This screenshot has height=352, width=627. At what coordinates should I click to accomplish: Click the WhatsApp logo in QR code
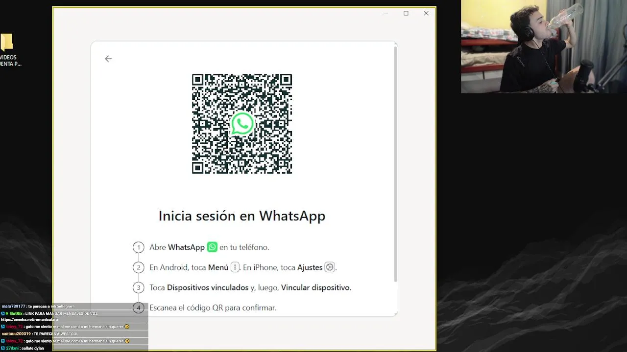click(242, 124)
